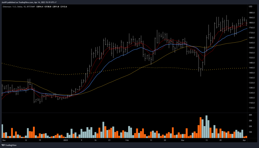This screenshot has height=148, width=259.
Task: Select the 1880 price axis label
Action: (252, 13)
